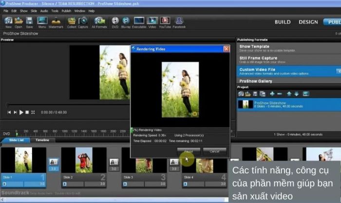Image resolution: width=341 pixels, height=203 pixels.
Task: Move show down with the down arrow icon
Action: pyautogui.click(x=297, y=94)
